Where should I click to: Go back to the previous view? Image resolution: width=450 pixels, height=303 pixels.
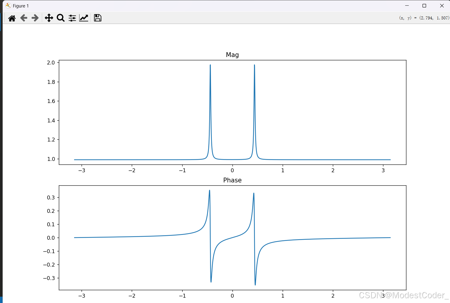point(24,18)
